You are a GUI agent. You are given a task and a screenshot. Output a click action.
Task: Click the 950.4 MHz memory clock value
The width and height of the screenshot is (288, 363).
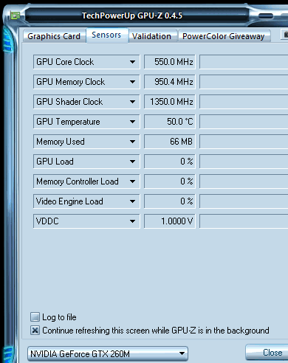pos(170,82)
